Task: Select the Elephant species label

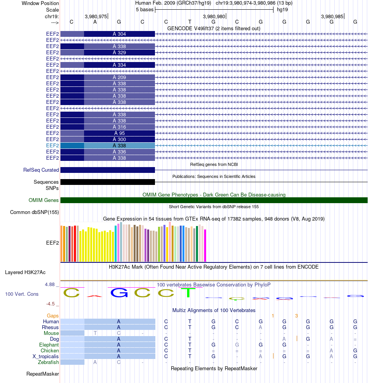Action: click(x=49, y=345)
